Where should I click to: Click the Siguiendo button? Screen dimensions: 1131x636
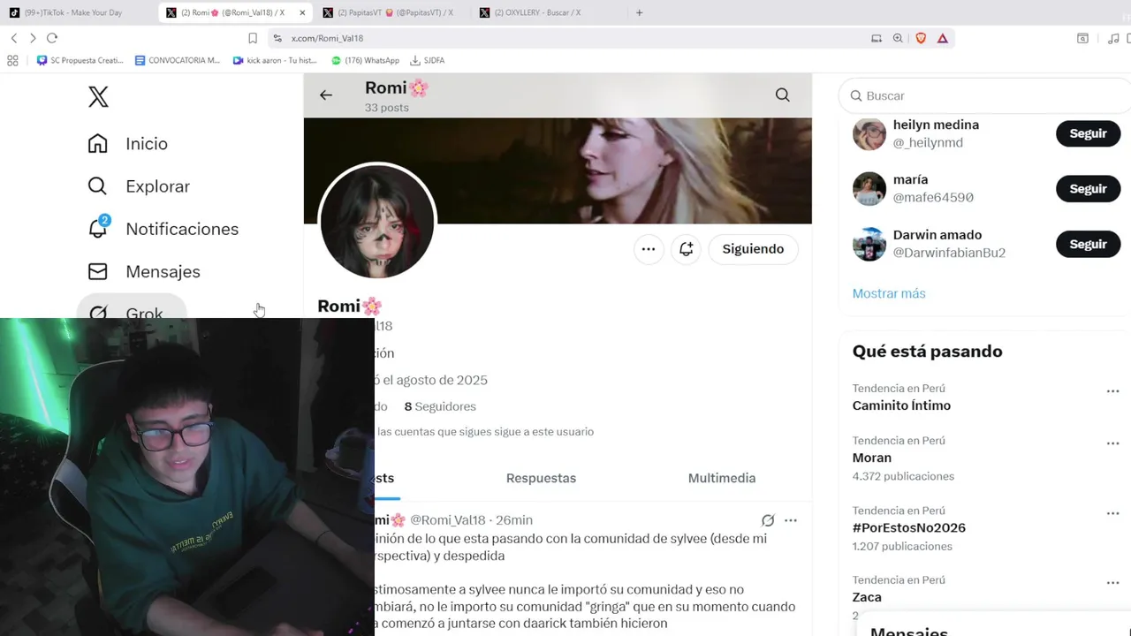[753, 249]
